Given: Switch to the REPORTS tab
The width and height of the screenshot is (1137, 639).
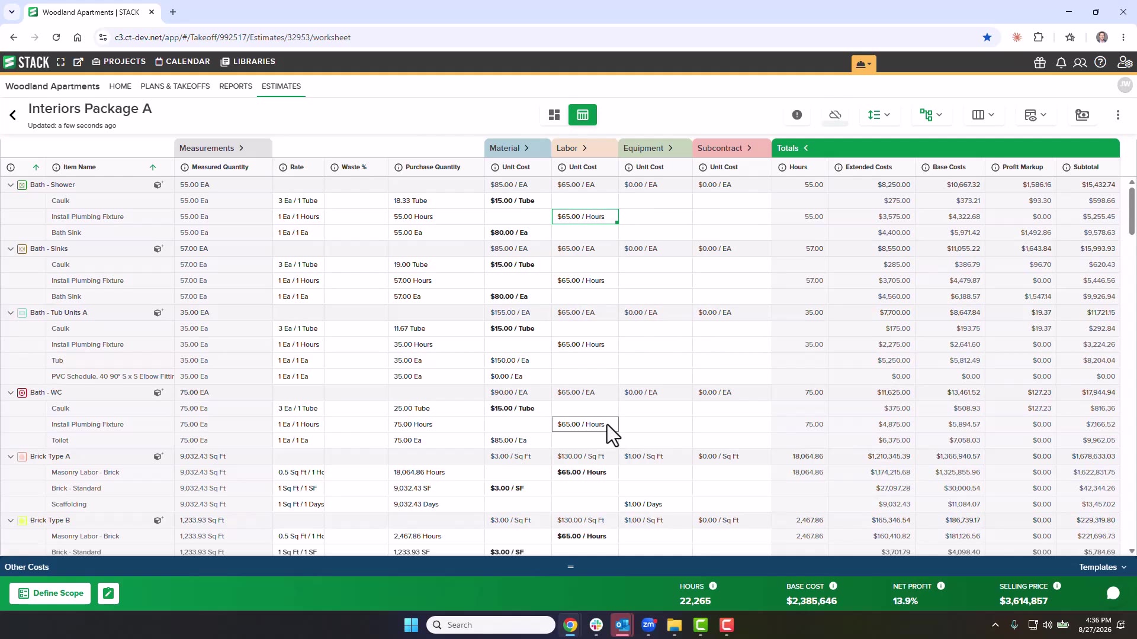Looking at the screenshot, I should pos(236,86).
